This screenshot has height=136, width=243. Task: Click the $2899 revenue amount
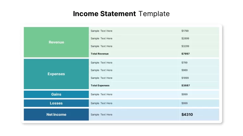185,38
